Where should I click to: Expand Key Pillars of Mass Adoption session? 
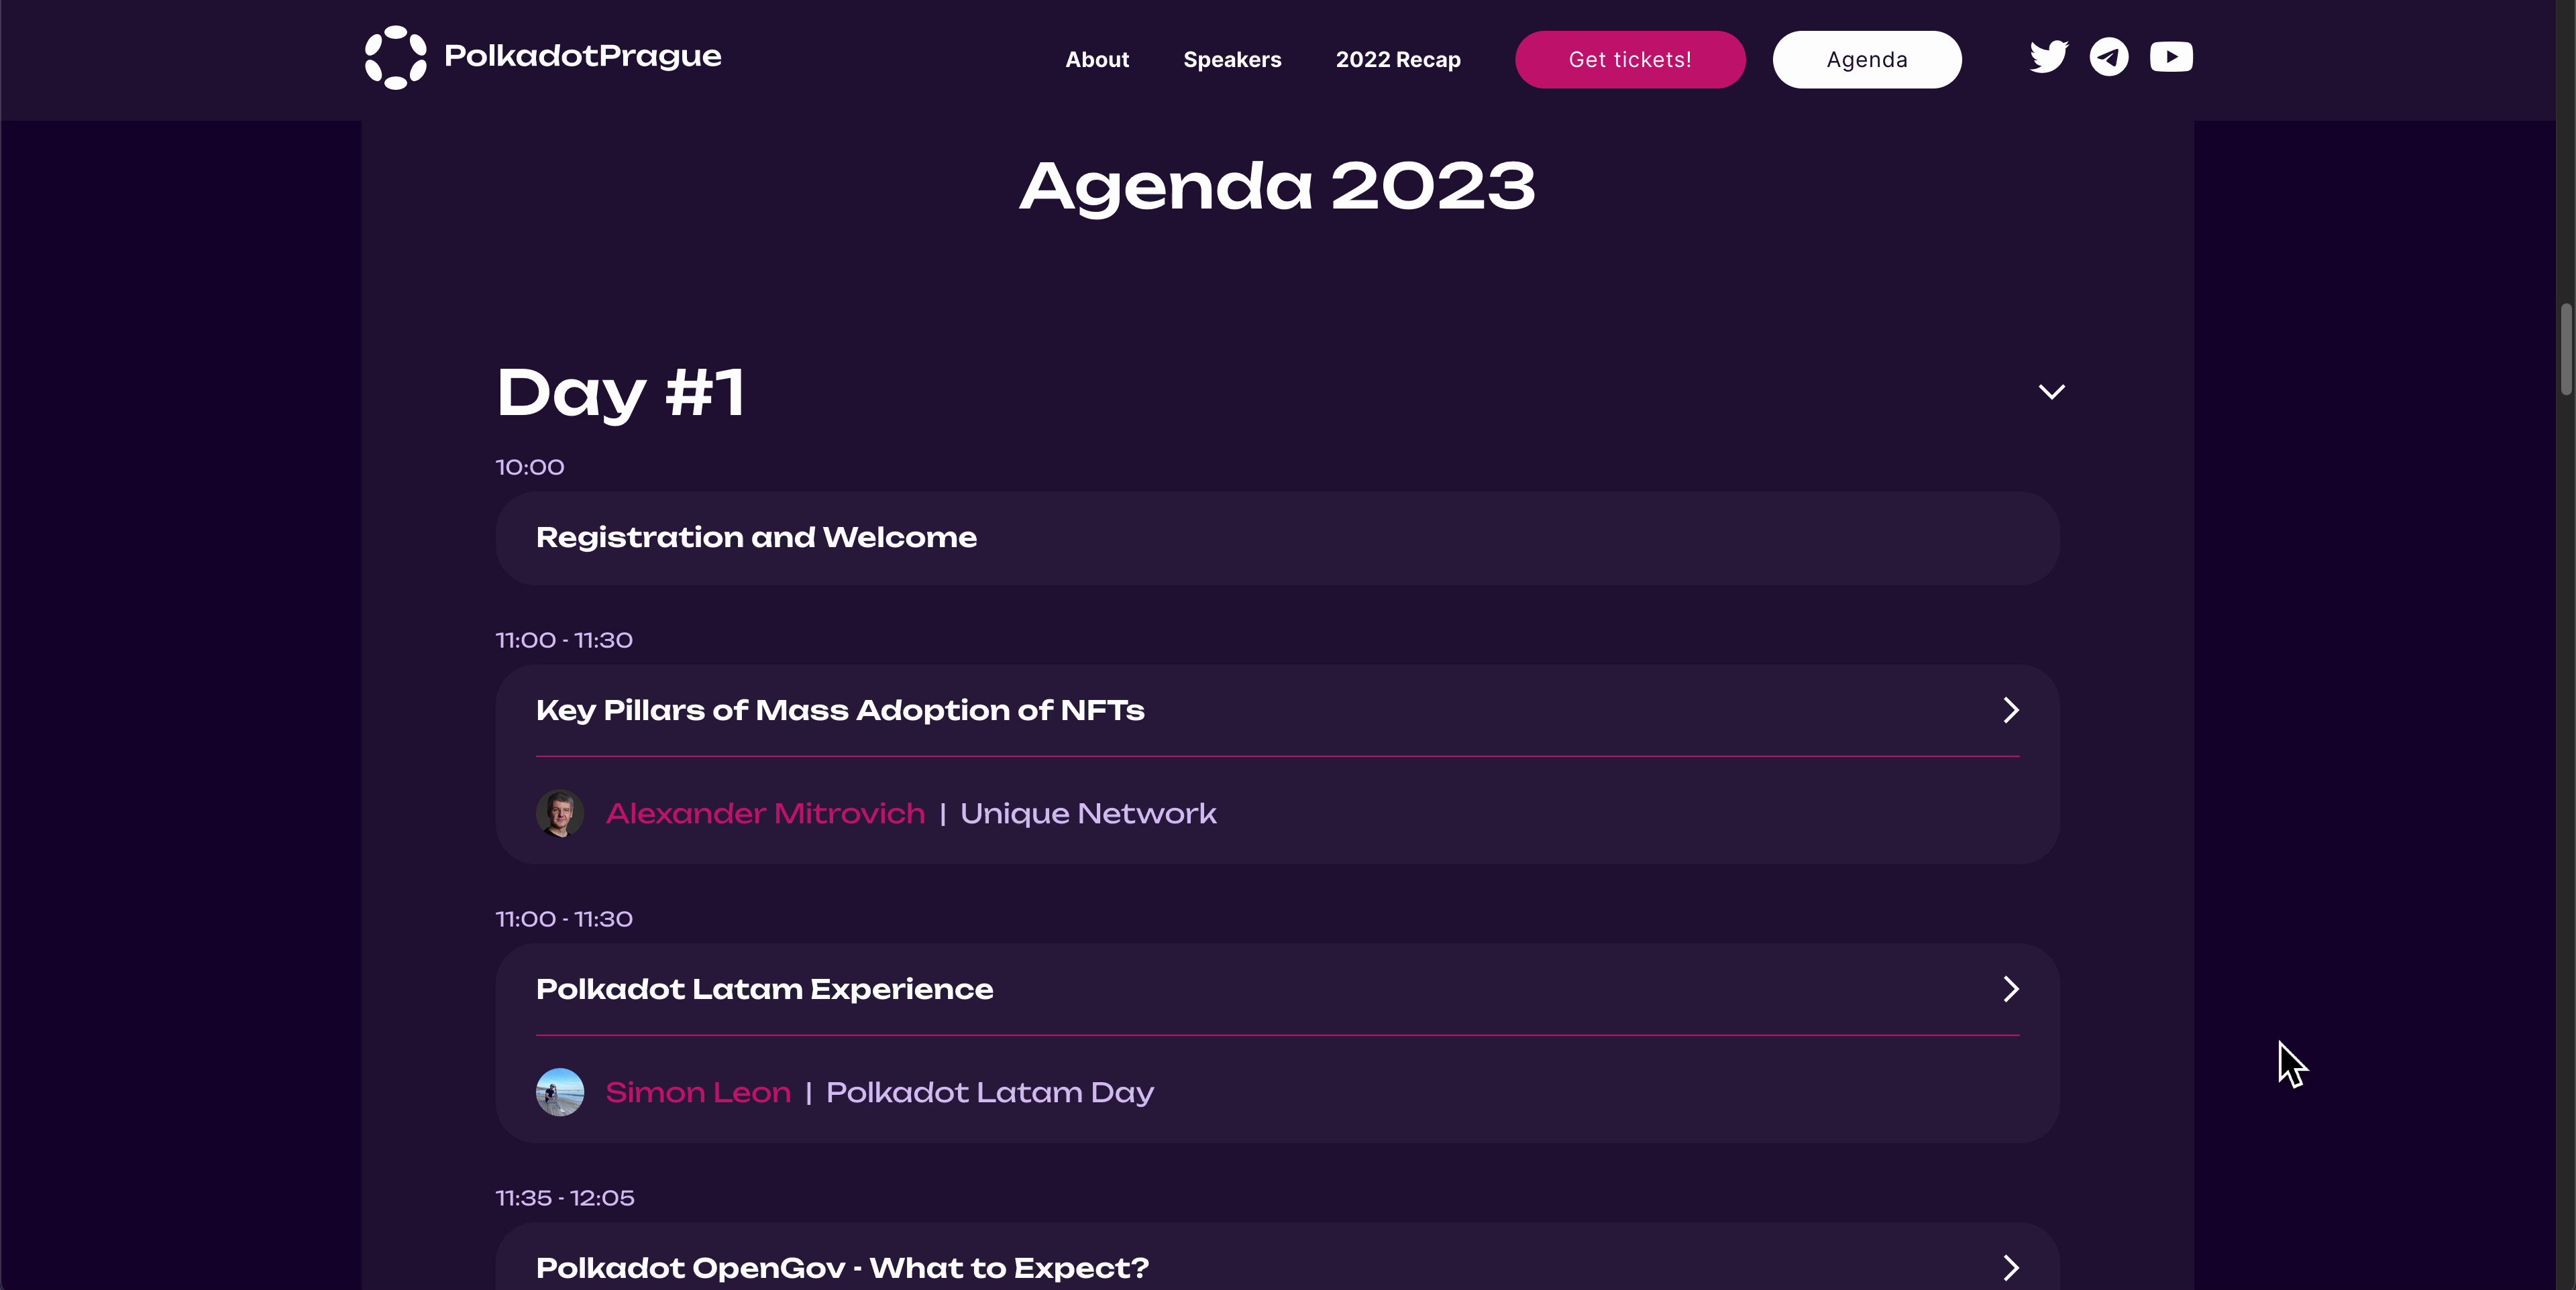point(2011,711)
